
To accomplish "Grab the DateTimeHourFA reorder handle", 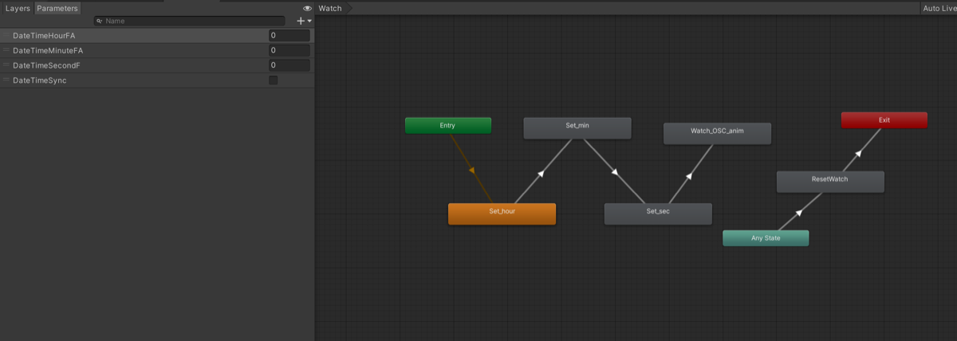I will (6, 36).
